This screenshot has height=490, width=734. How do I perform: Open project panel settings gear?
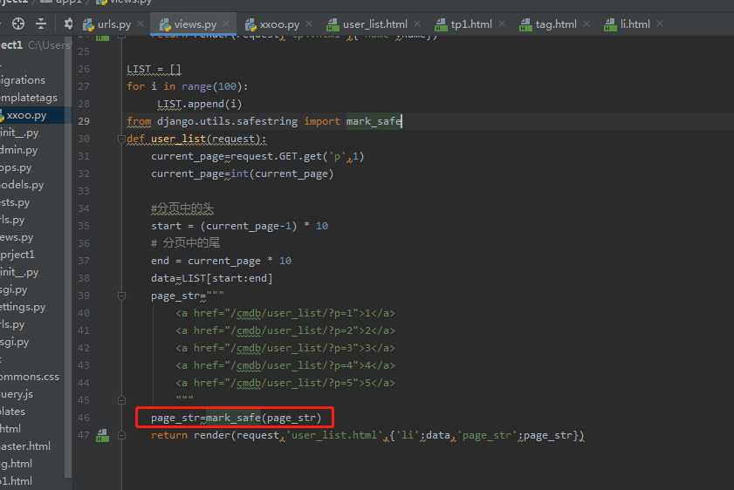(68, 24)
